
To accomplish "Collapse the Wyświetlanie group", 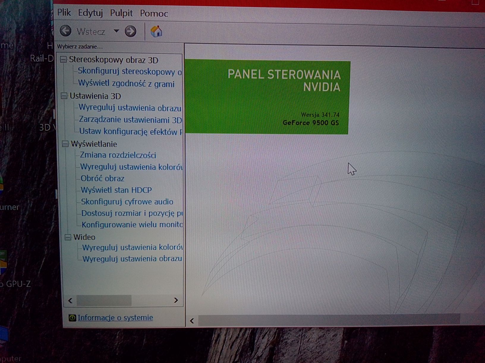I will [65, 144].
